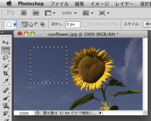Select the Crop tool
Screen dimensions: 151x121
click(x=6, y=73)
